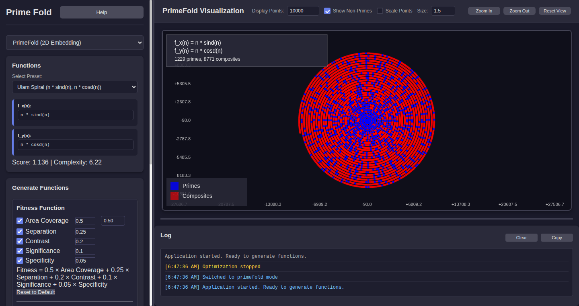Viewport: 579px width, 306px height.
Task: Click the Generate Functions heading
Action: pyautogui.click(x=40, y=188)
